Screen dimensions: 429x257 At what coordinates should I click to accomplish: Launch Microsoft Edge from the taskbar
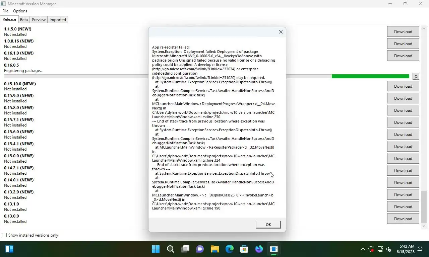point(230,249)
